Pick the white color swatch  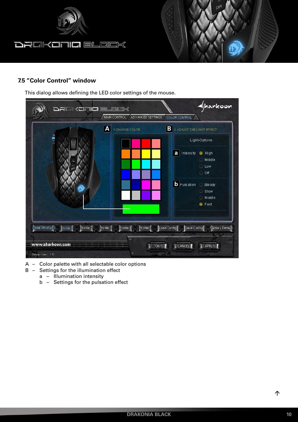pyautogui.click(x=126, y=195)
